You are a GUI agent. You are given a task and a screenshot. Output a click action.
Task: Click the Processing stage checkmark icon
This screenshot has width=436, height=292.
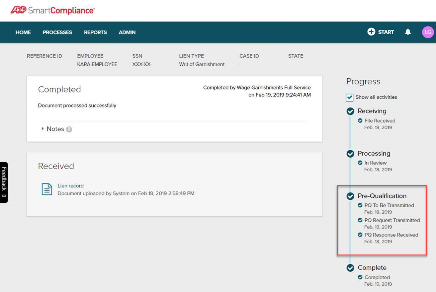(x=350, y=154)
